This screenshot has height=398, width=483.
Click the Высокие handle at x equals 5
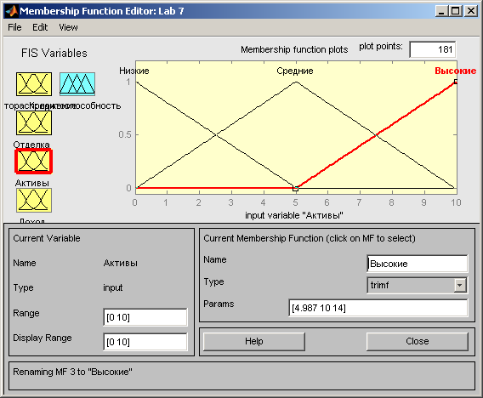[295, 189]
